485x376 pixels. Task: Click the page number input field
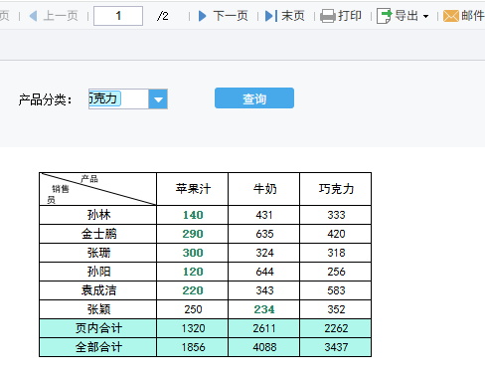coord(118,16)
